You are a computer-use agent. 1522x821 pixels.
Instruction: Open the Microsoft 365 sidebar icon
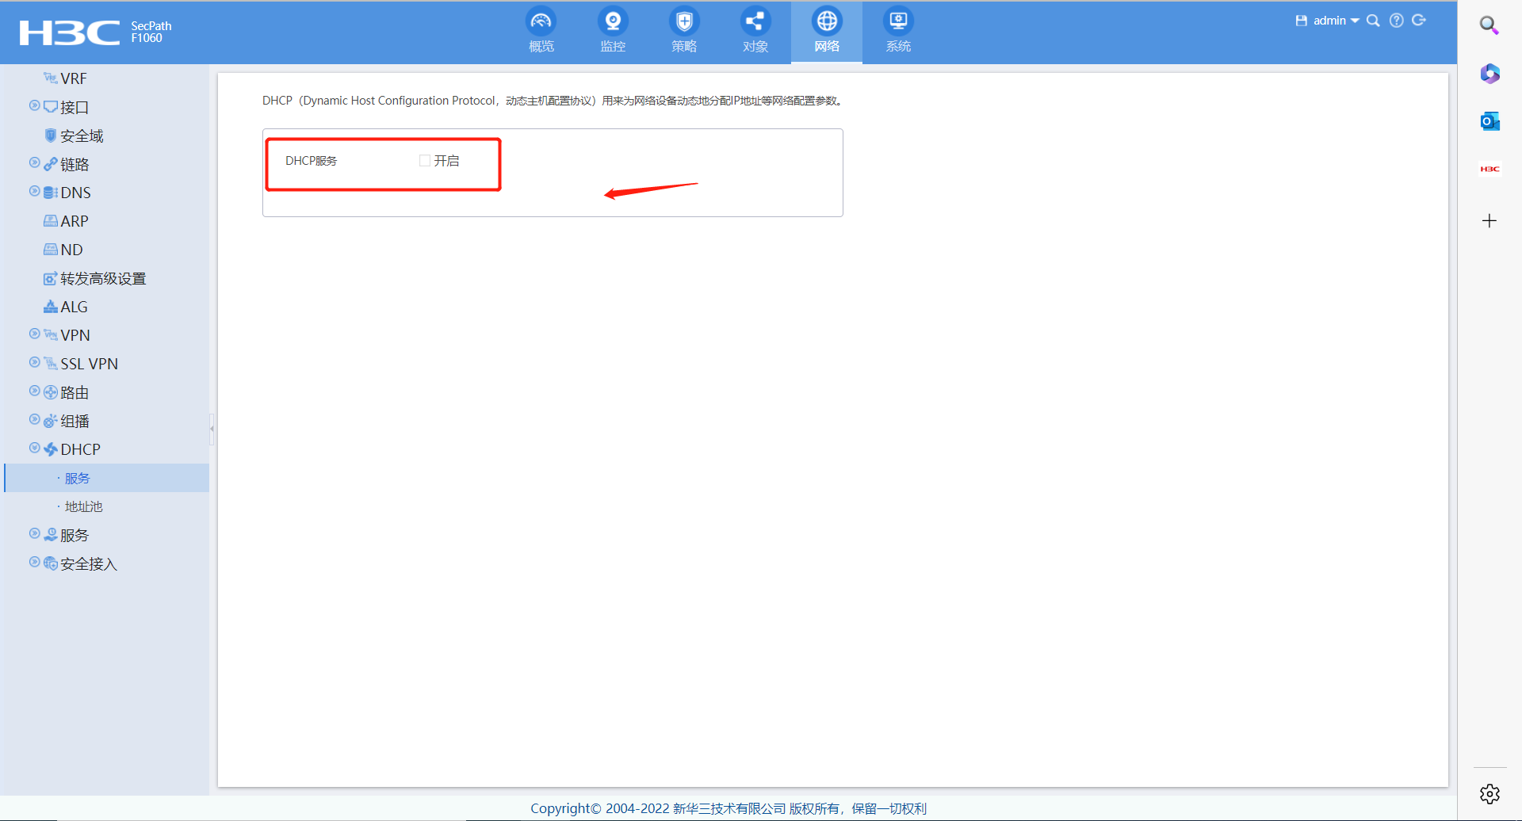[x=1489, y=74]
